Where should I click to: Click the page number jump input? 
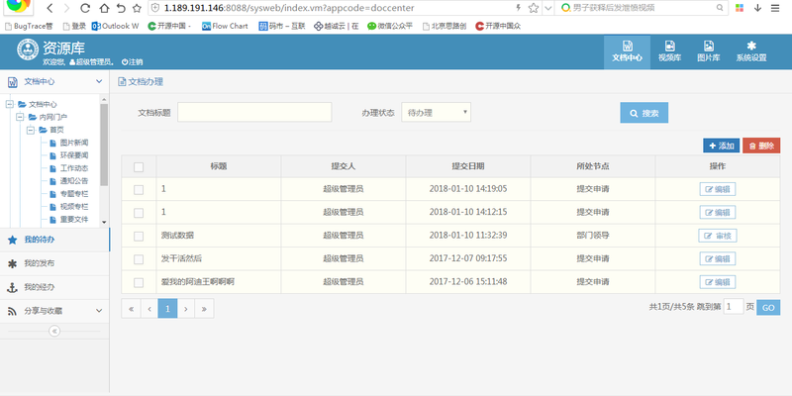pos(734,307)
